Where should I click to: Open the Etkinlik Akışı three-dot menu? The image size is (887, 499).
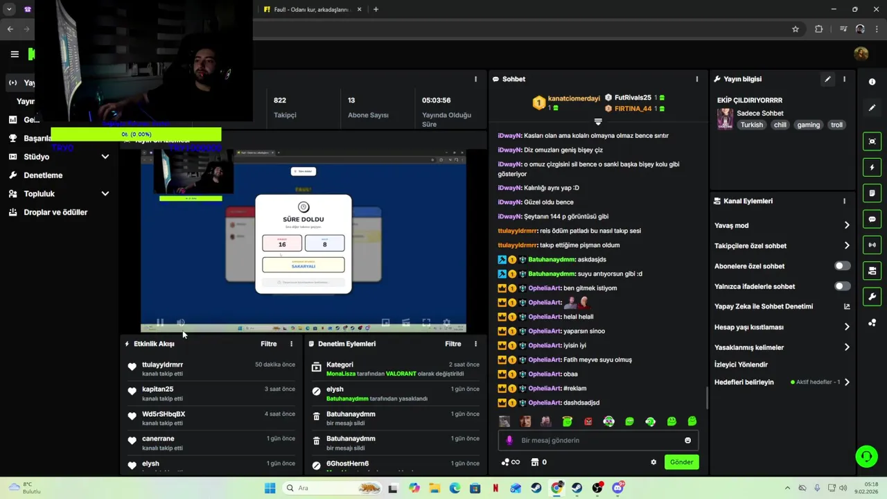point(291,344)
